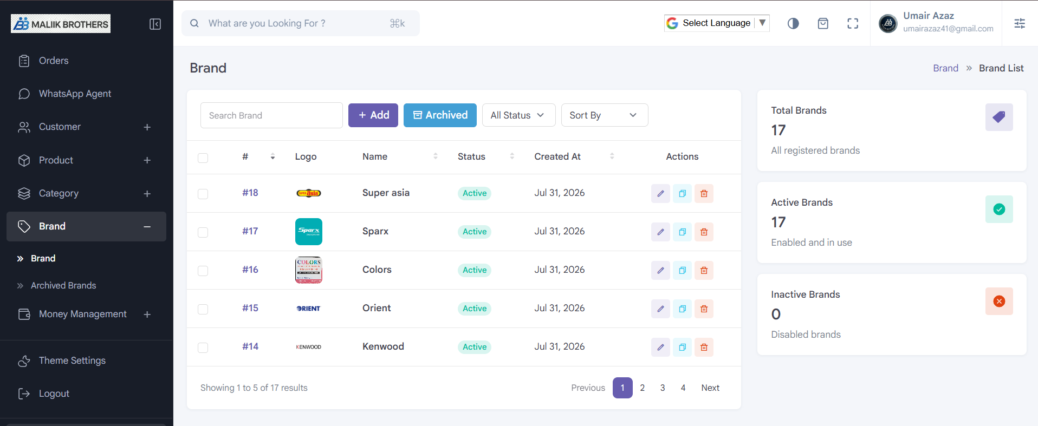Click the Next pagination link
Image resolution: width=1038 pixels, height=426 pixels.
coord(710,388)
